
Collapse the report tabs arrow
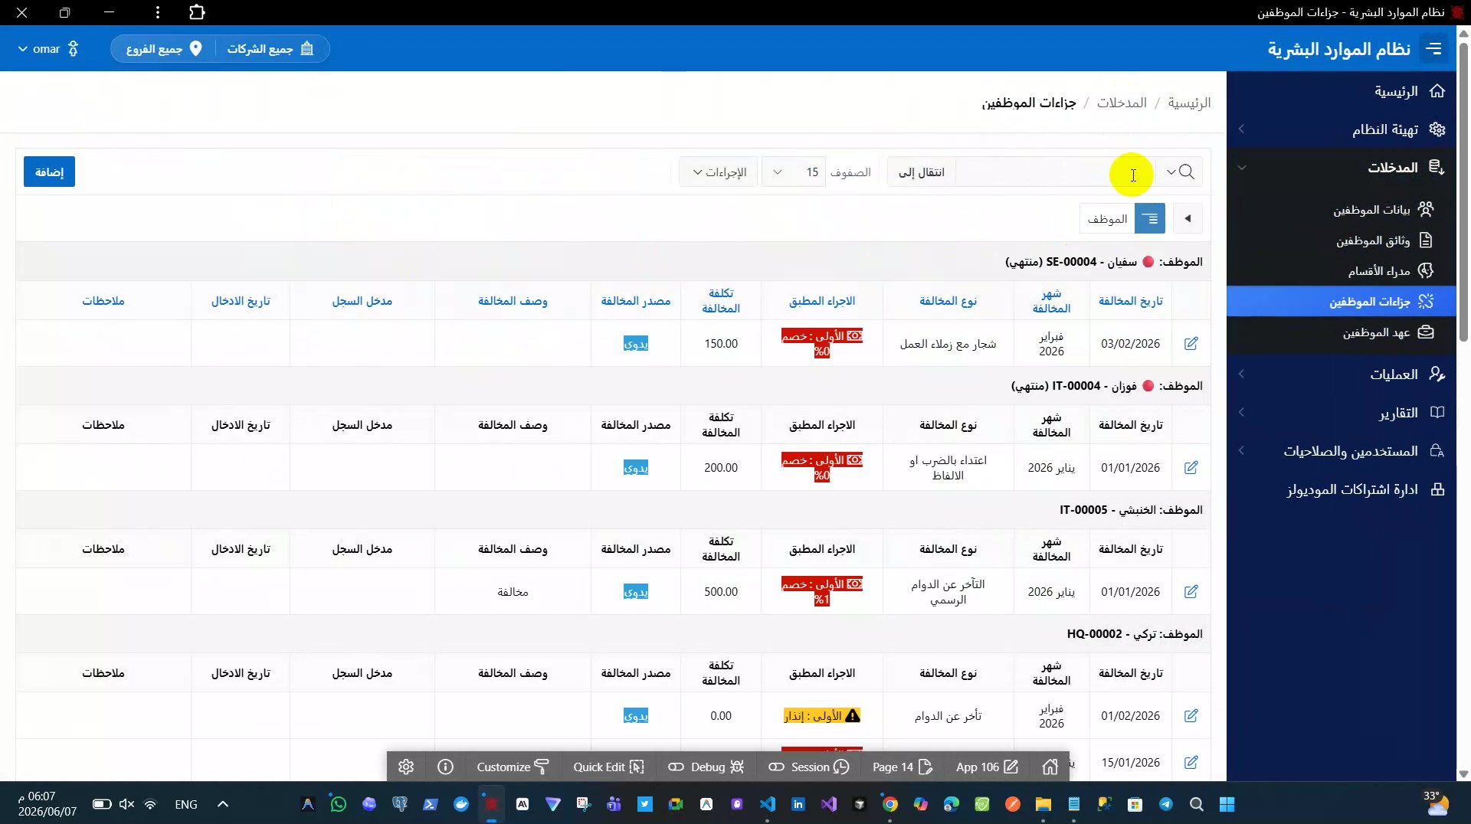(1188, 219)
